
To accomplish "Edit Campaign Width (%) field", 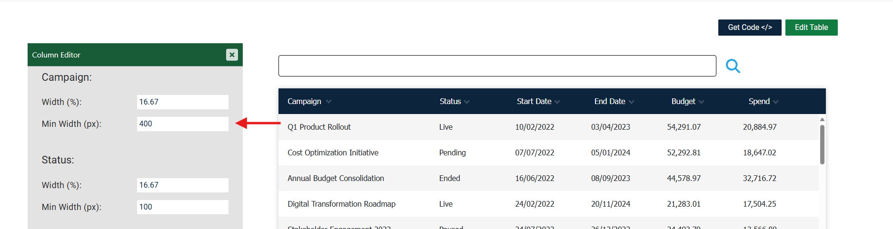I will (182, 102).
